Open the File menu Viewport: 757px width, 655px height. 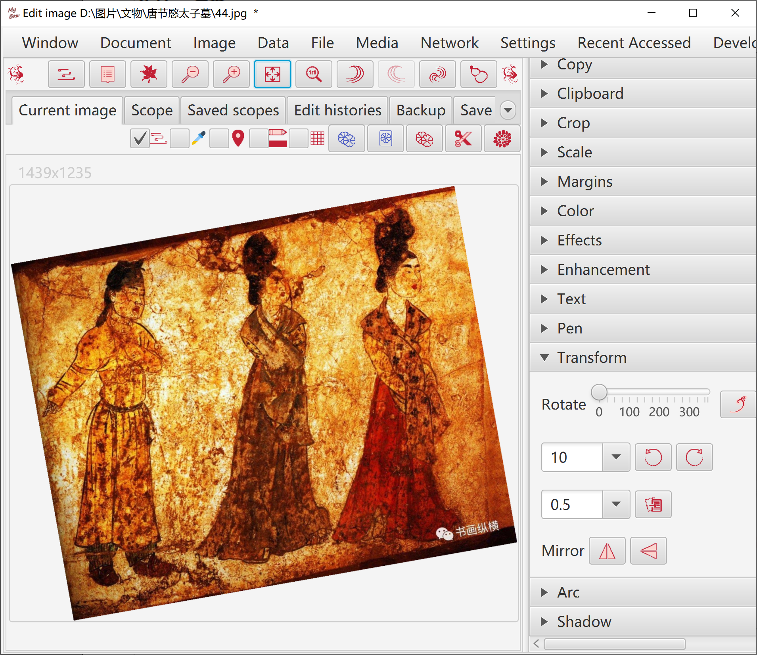point(322,43)
